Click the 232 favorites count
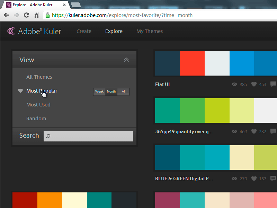277x208 pixels. (263, 132)
